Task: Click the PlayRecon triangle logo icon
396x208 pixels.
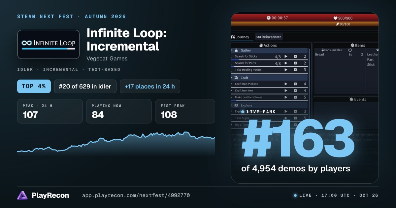Action: tap(22, 195)
